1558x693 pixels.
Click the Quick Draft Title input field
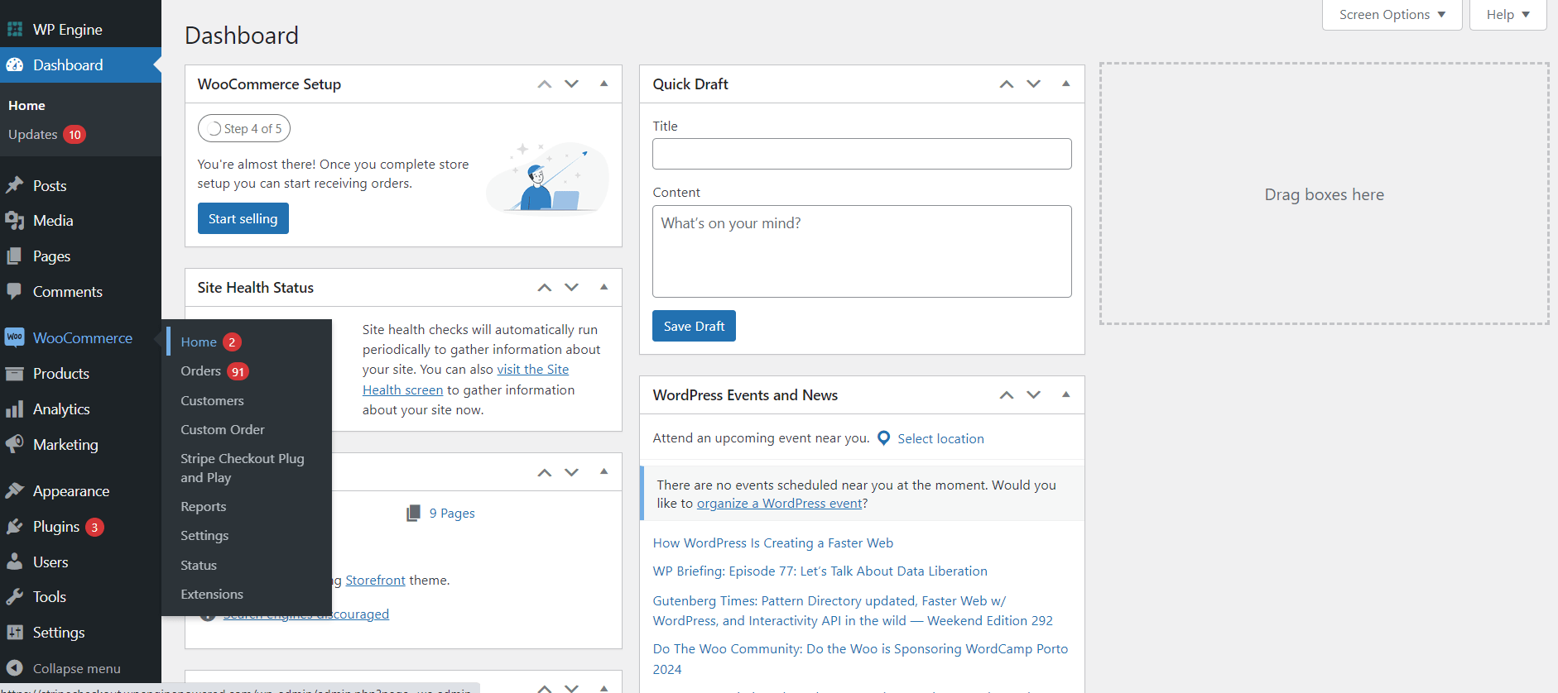pyautogui.click(x=861, y=154)
